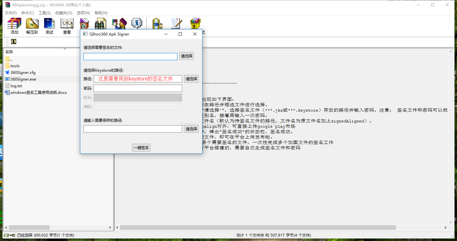Click the Virus Scan bug toolbar icon

coord(157,23)
